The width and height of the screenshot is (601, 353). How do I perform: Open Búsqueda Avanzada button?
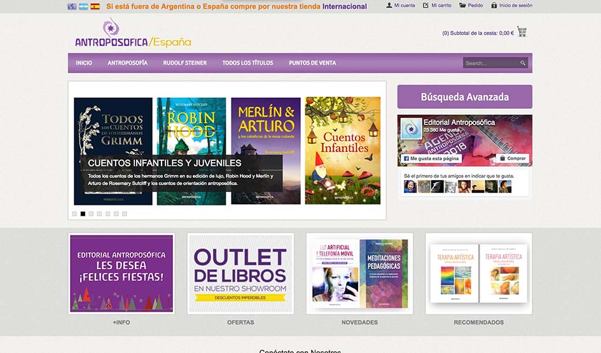464,97
